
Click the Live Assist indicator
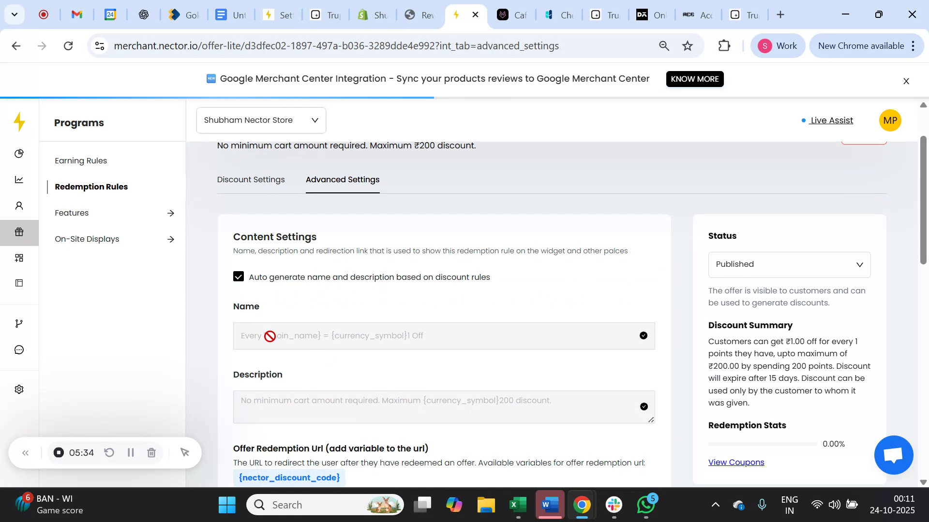click(x=831, y=120)
